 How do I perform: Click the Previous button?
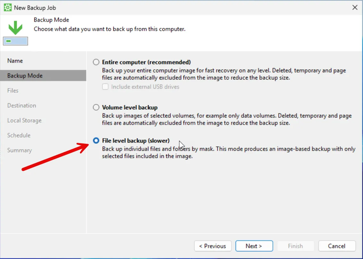coord(212,246)
